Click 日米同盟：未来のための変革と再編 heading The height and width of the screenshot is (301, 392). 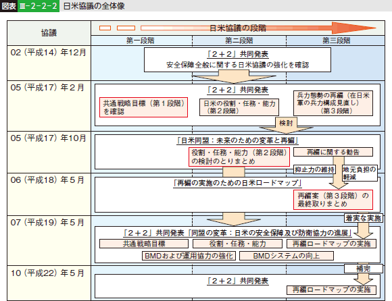pyautogui.click(x=237, y=140)
